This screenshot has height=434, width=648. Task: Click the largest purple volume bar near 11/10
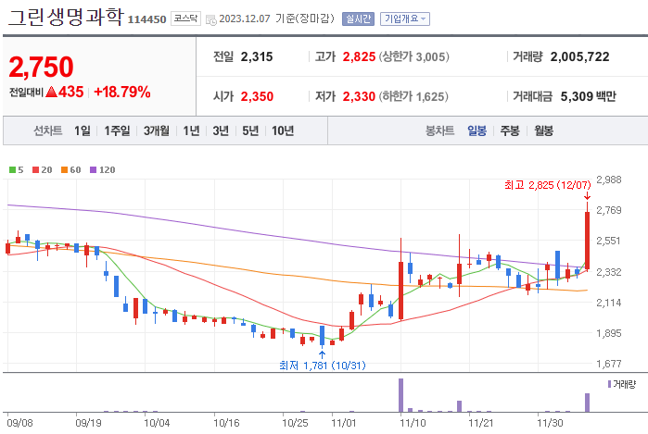pyautogui.click(x=400, y=395)
